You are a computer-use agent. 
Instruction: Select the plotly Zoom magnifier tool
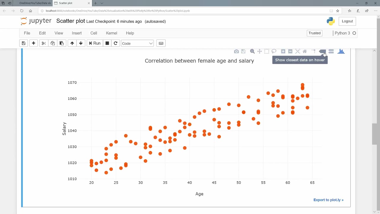(252, 51)
